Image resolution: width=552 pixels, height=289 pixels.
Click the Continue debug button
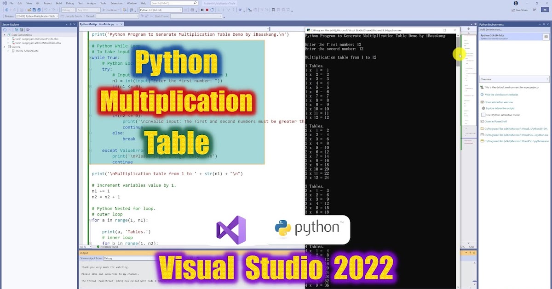pos(110,10)
